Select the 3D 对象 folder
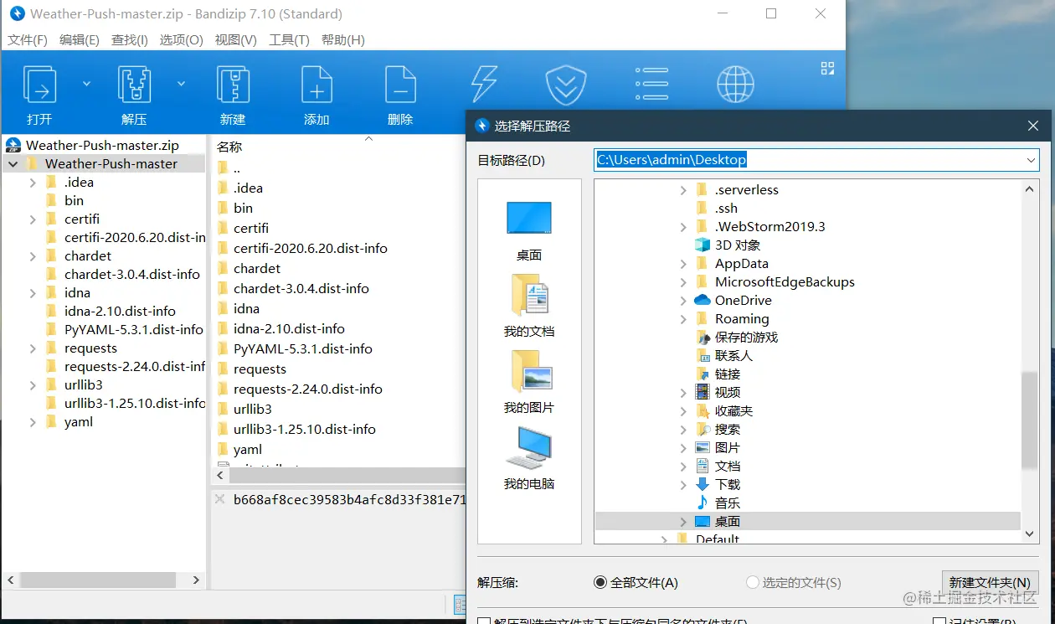The image size is (1055, 624). click(728, 245)
